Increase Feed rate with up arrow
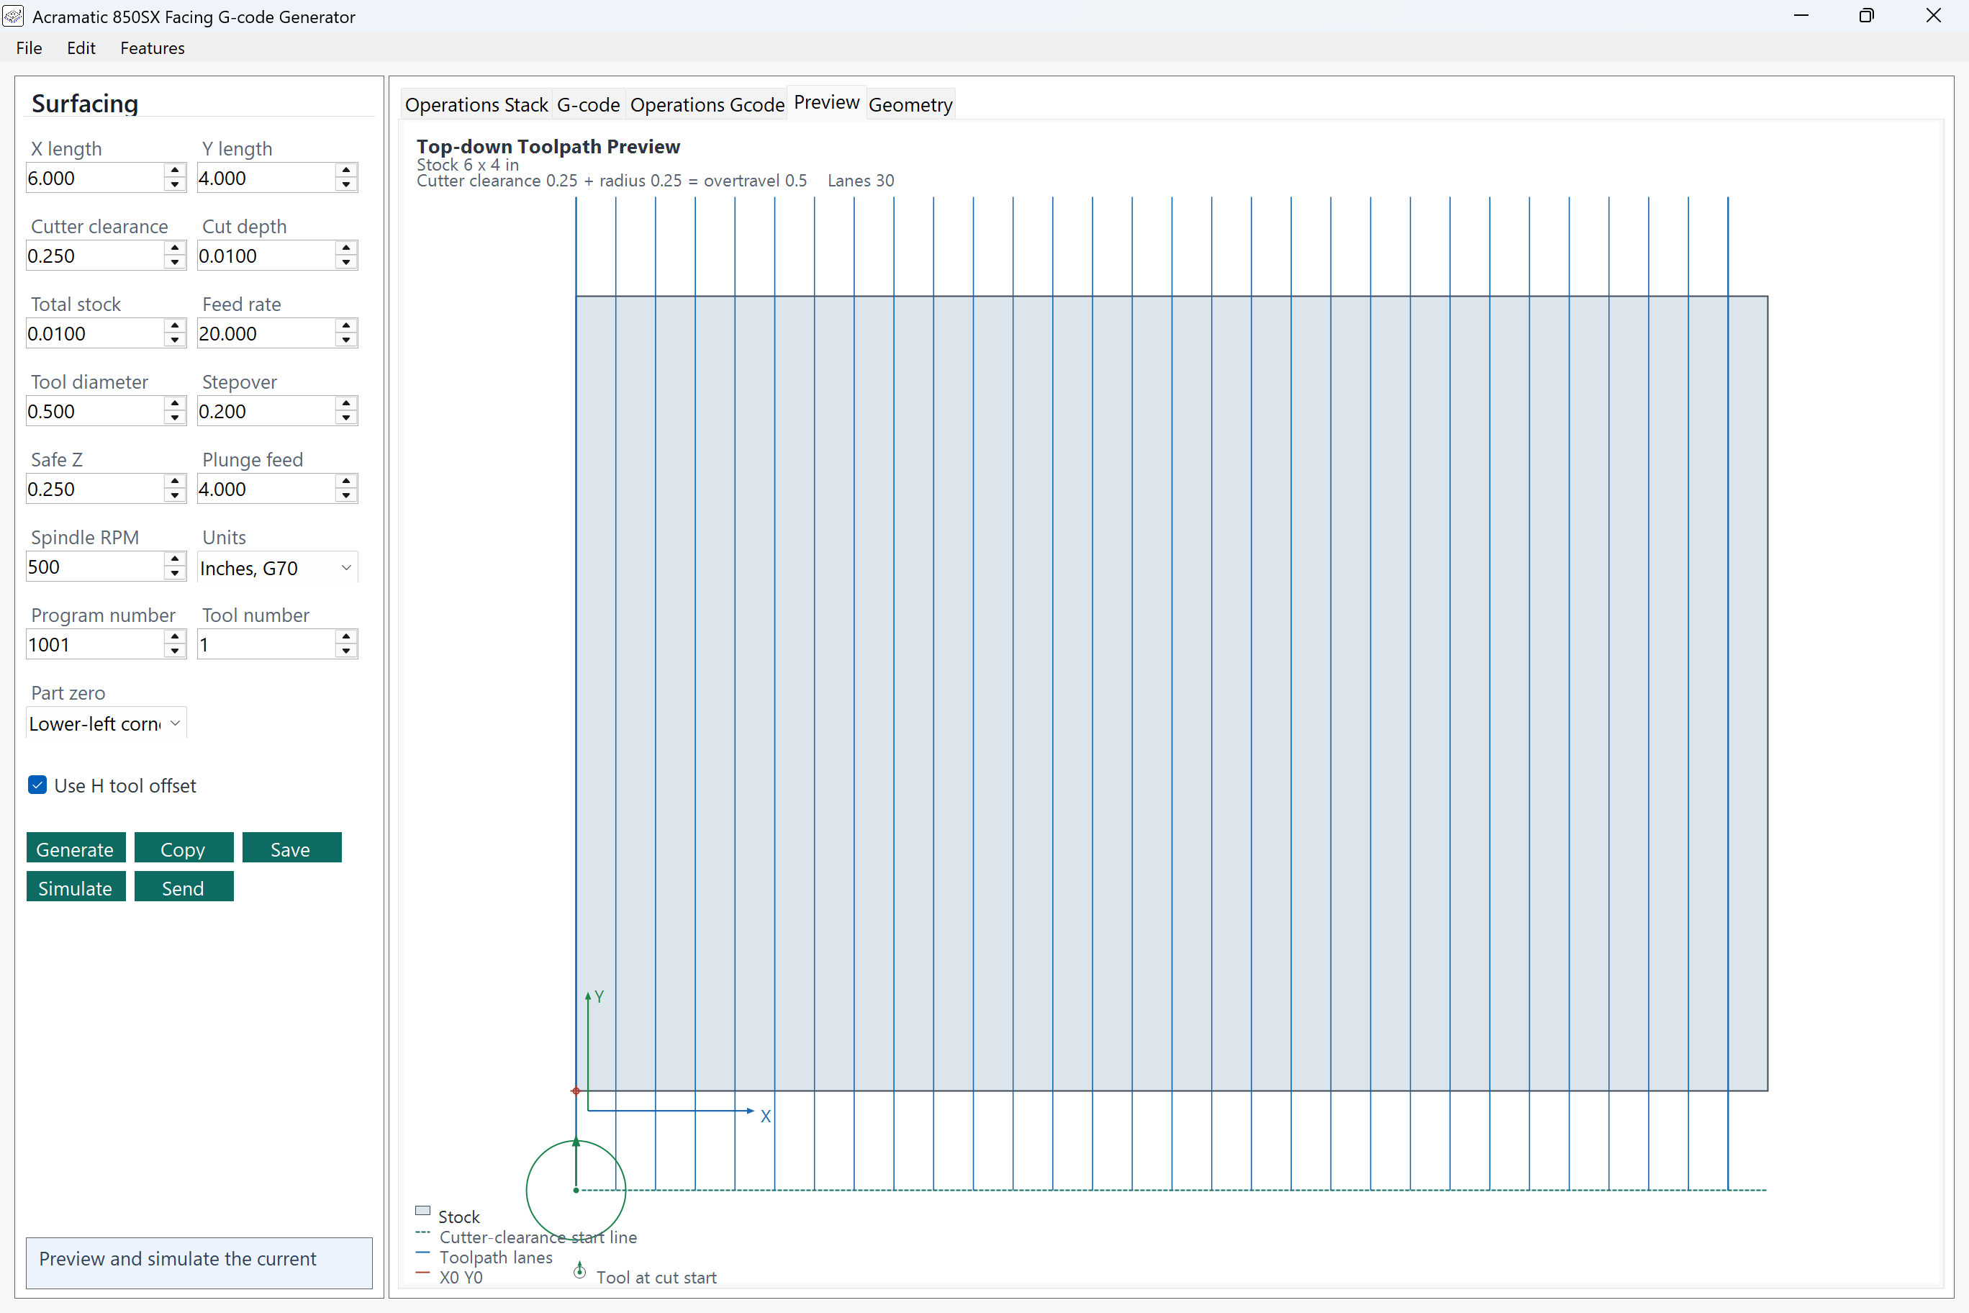Image resolution: width=1969 pixels, height=1313 pixels. coord(345,326)
